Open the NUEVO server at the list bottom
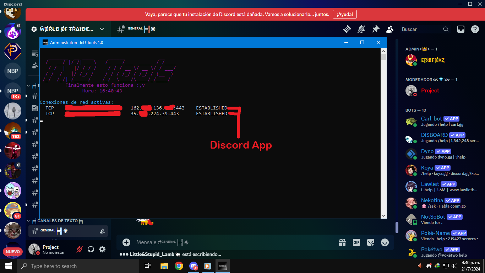Screen dimensions: 485x273 pyautogui.click(x=13, y=252)
